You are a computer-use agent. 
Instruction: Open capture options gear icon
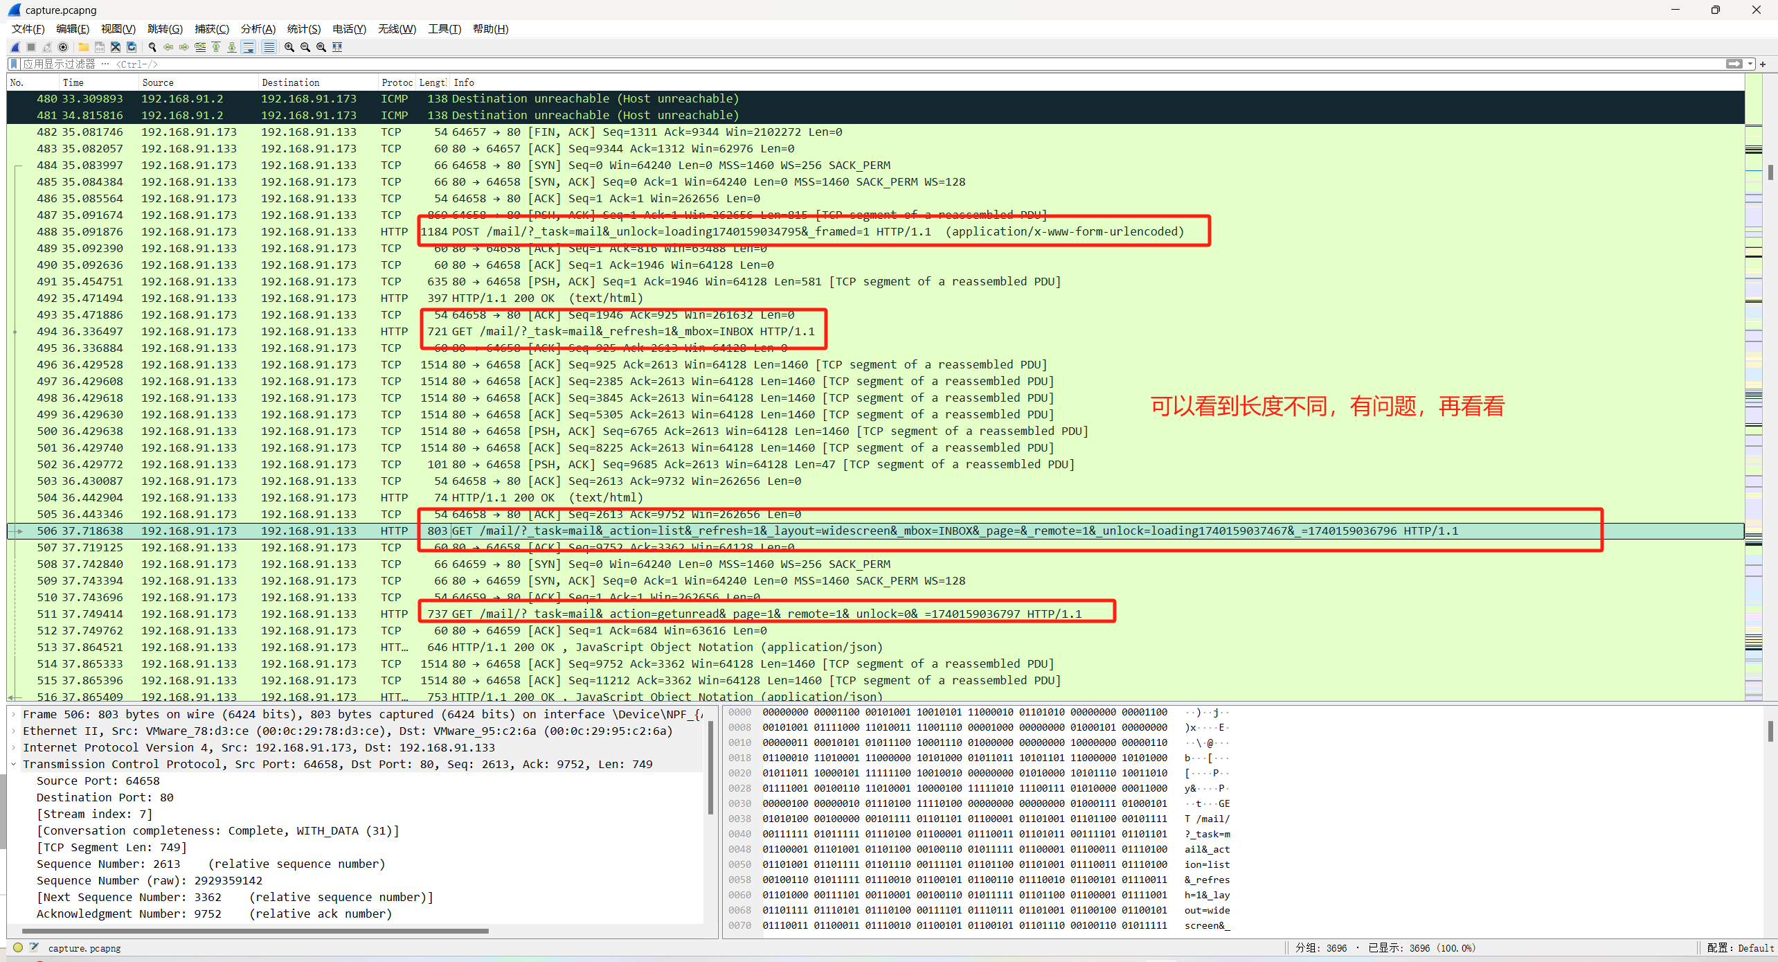(63, 47)
